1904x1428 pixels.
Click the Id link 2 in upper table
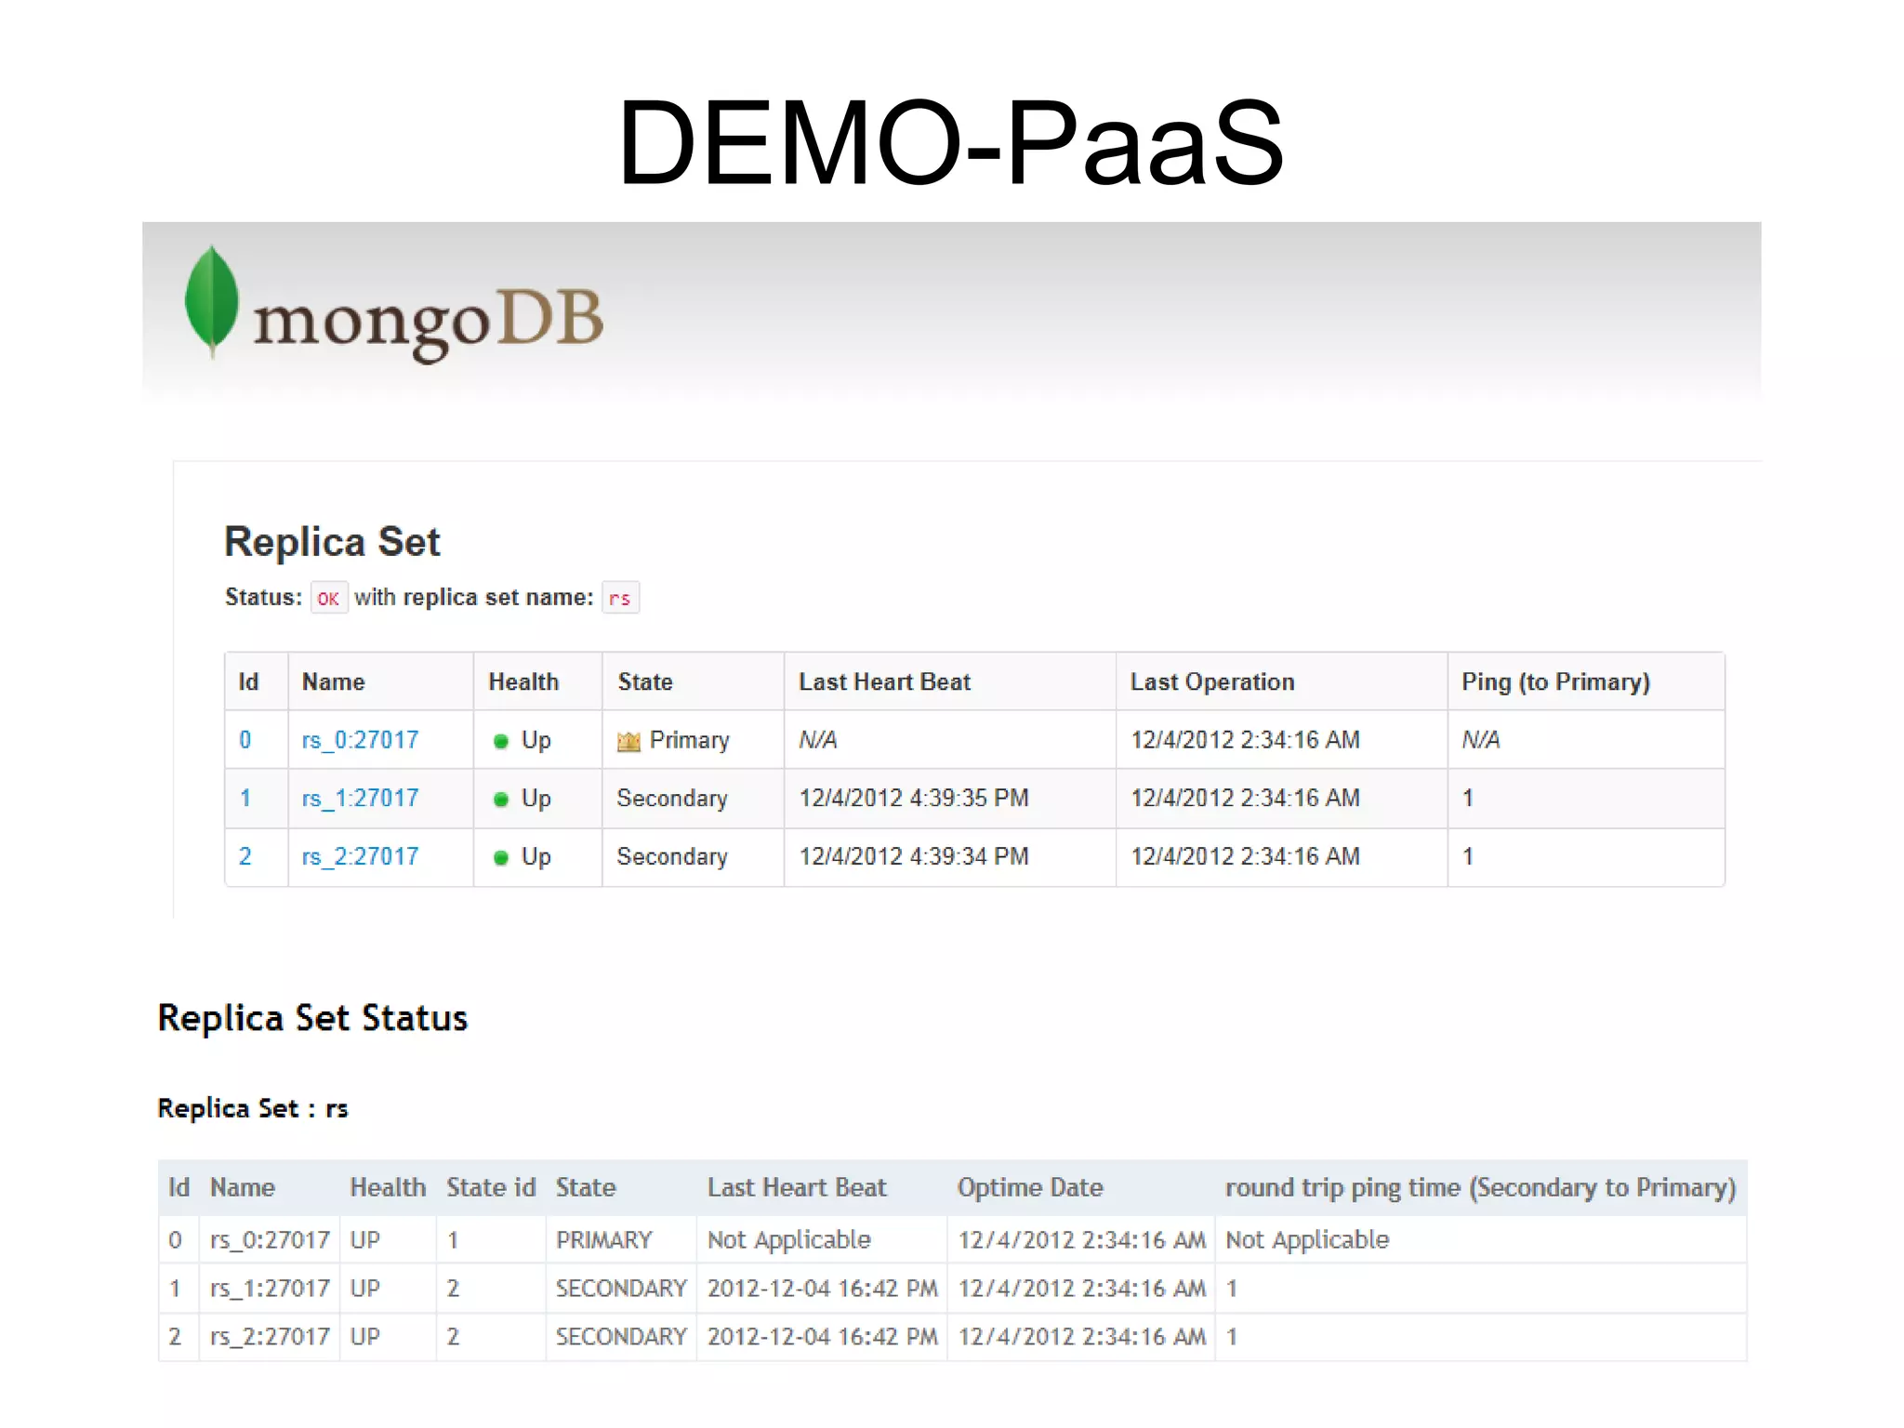tap(245, 856)
